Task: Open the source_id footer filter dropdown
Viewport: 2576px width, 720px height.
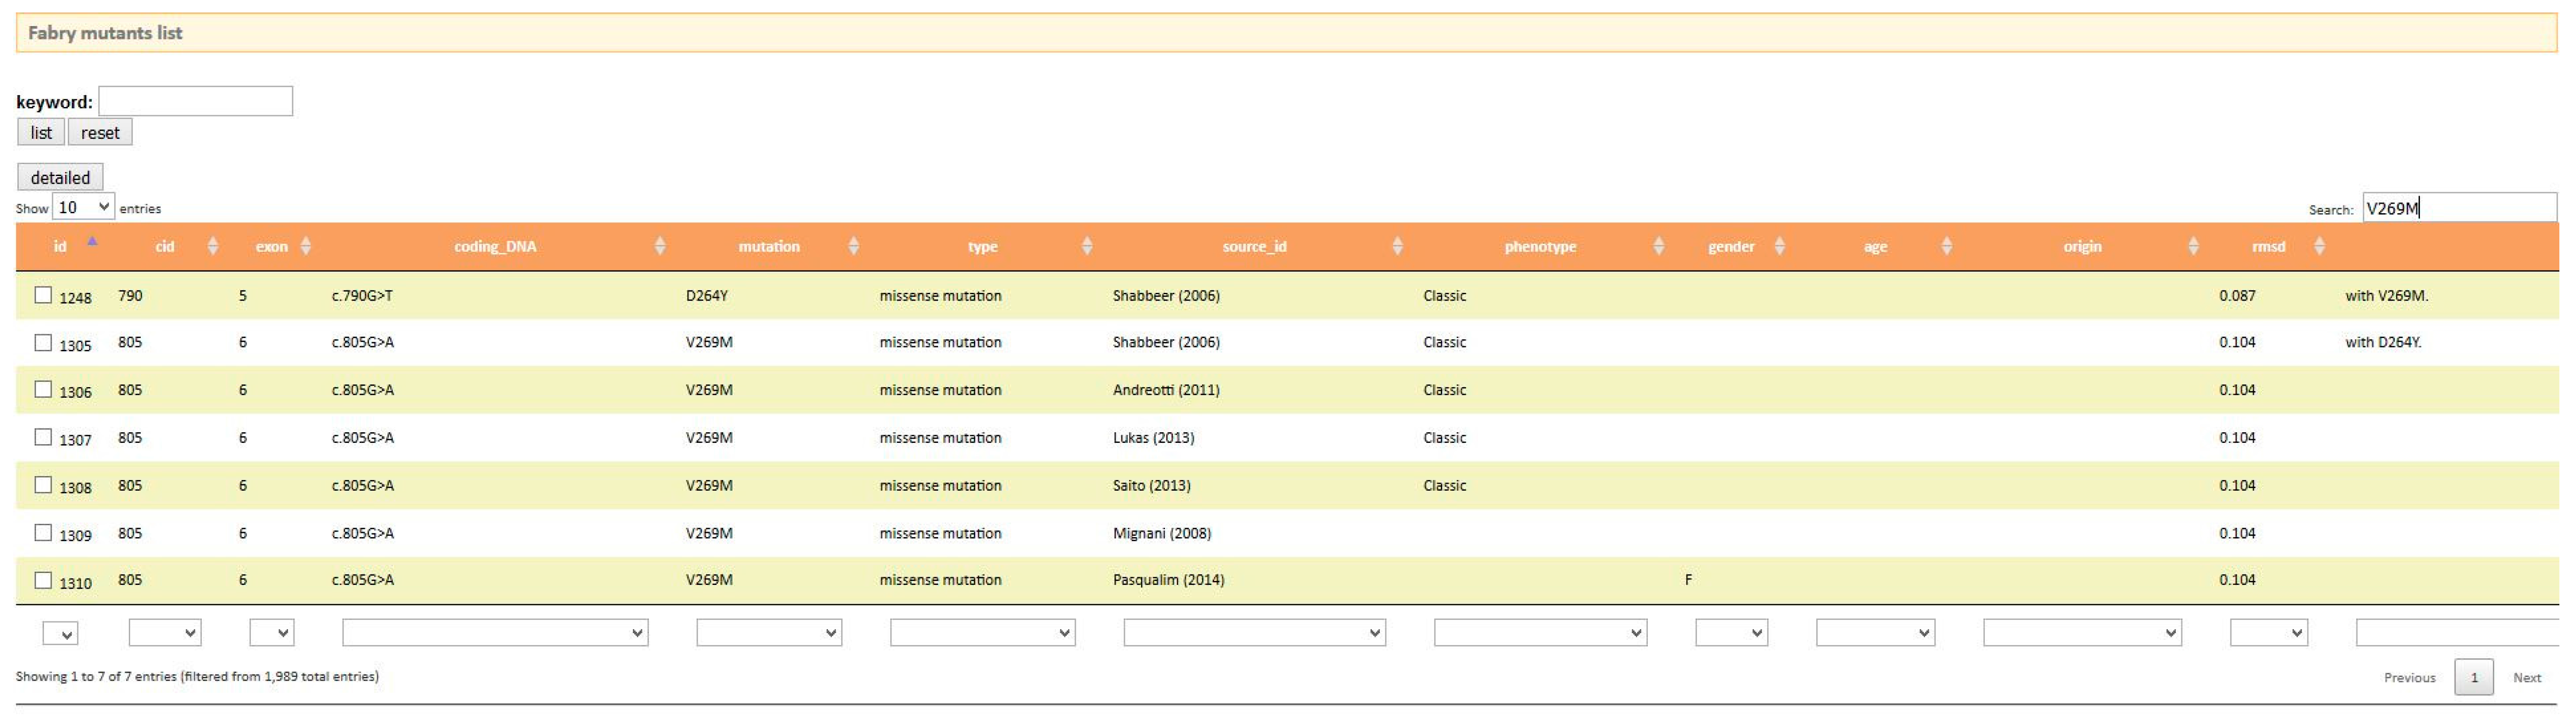Action: tap(1254, 633)
